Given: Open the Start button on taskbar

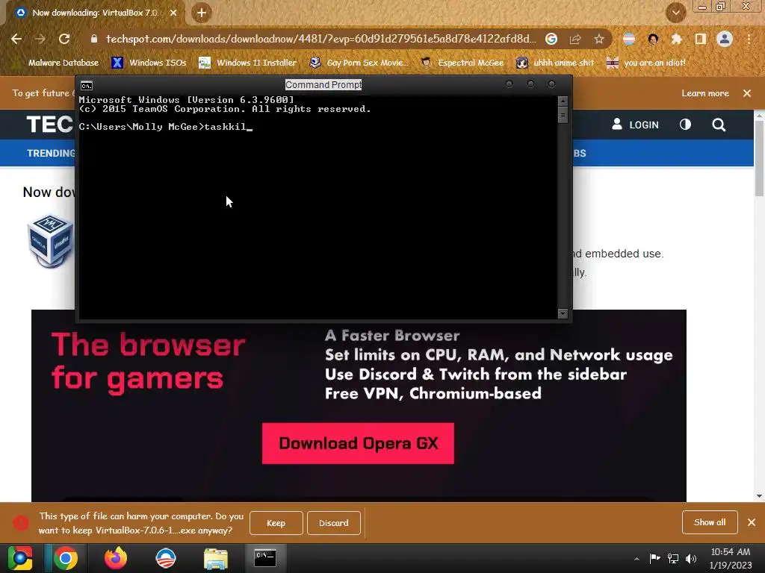Looking at the screenshot, I should click(20, 558).
